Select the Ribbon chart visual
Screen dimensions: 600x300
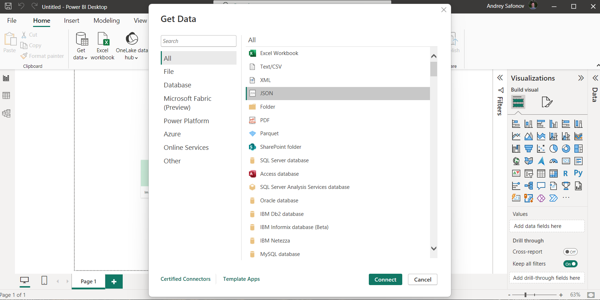(578, 136)
